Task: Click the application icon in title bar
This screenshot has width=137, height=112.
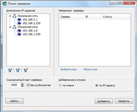Action: [5, 4]
